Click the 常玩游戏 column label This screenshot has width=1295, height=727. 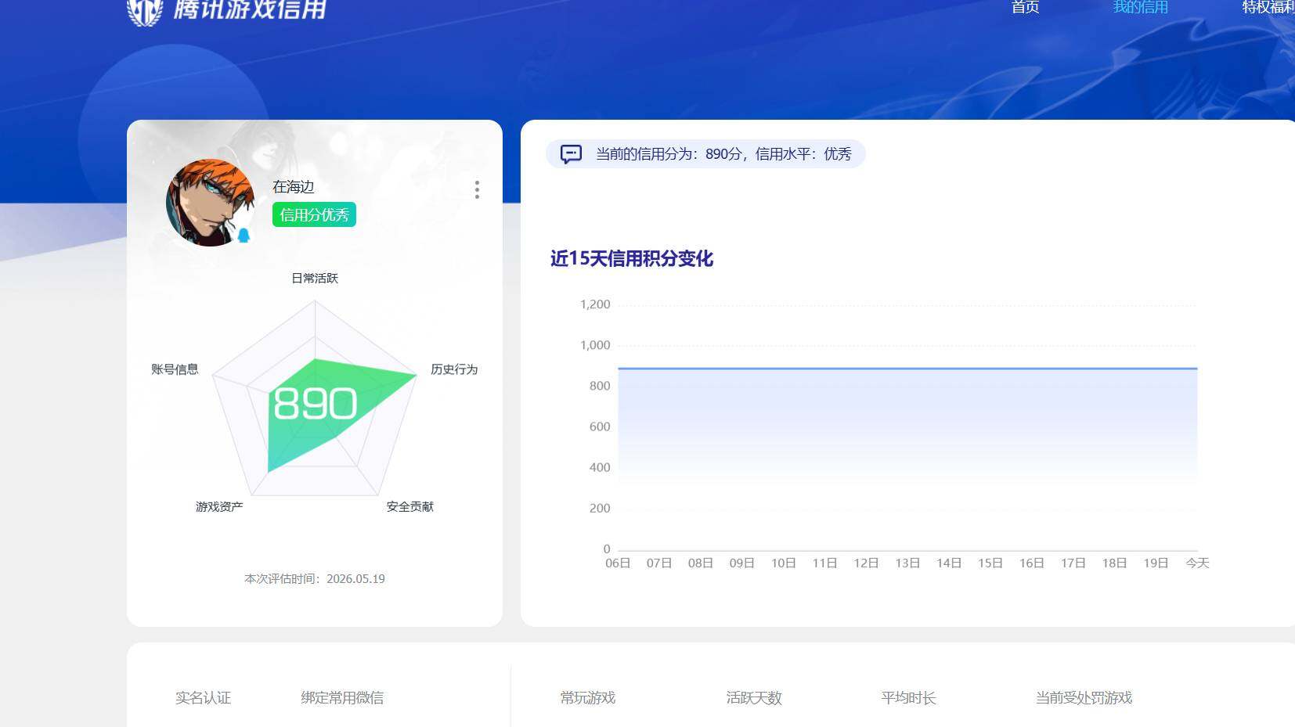coord(588,697)
